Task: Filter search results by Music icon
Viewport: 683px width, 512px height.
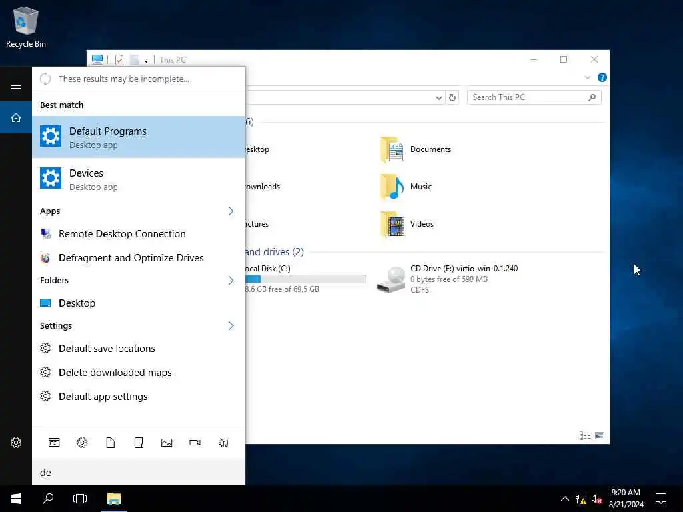Action: 223,443
